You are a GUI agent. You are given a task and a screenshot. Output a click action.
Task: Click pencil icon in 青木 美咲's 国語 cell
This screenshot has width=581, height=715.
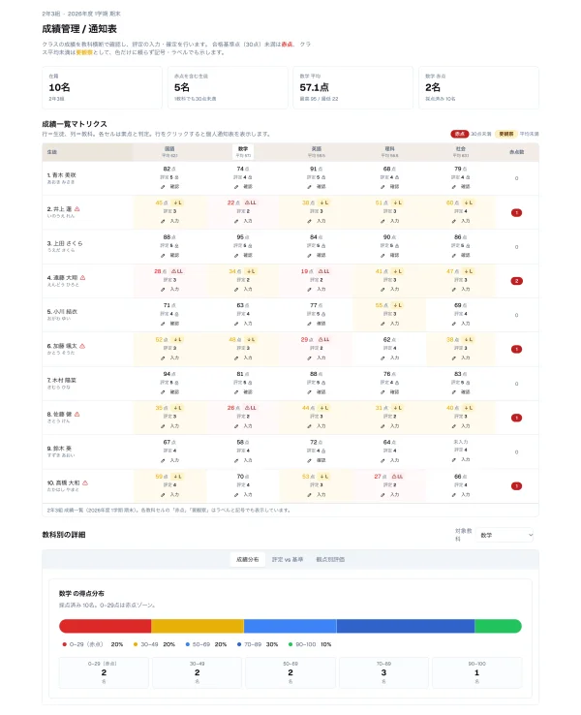(x=163, y=187)
